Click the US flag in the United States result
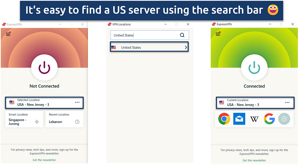 click(114, 47)
